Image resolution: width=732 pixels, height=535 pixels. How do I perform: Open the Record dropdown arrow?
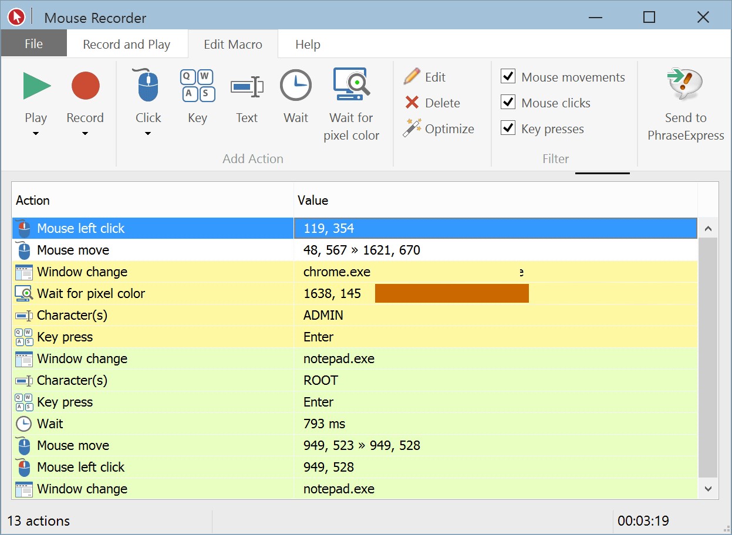point(85,134)
